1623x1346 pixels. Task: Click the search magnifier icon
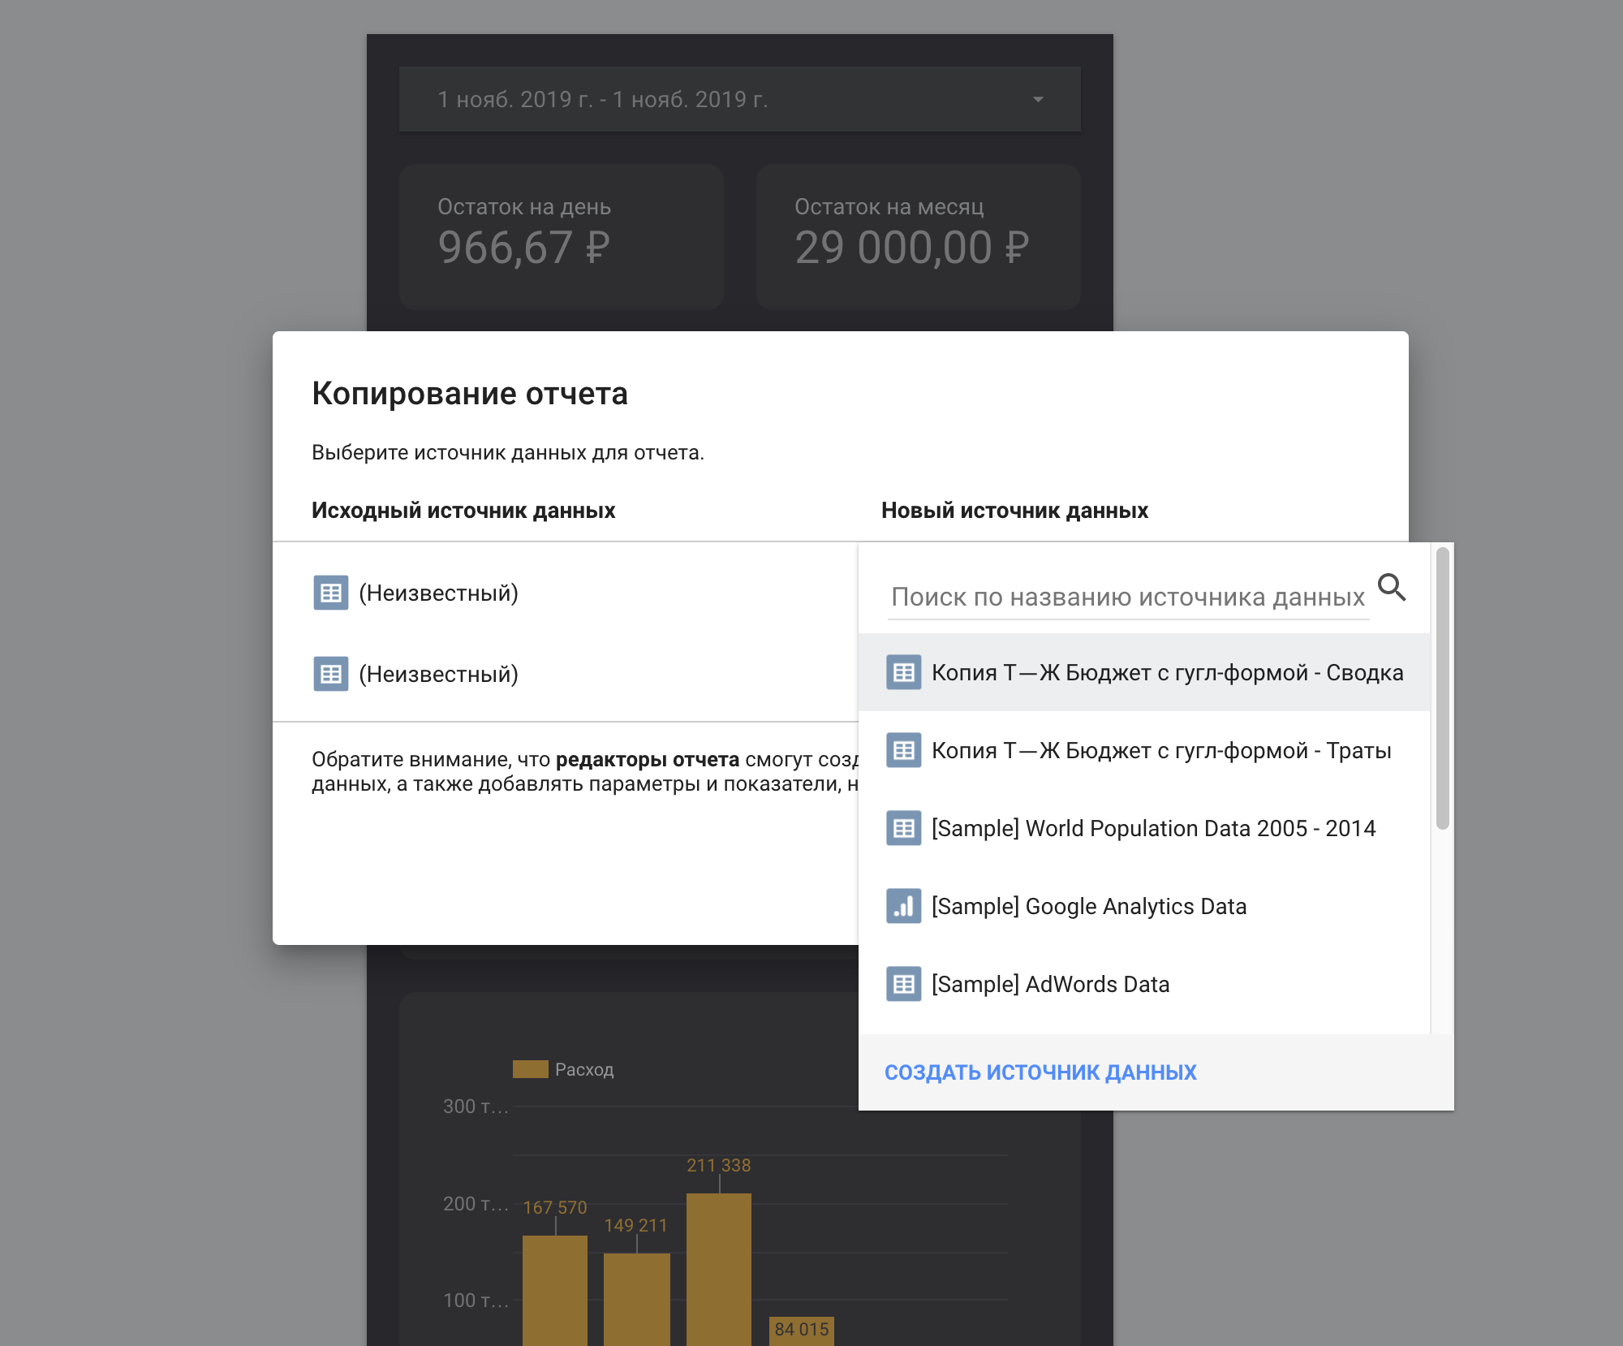(x=1392, y=587)
